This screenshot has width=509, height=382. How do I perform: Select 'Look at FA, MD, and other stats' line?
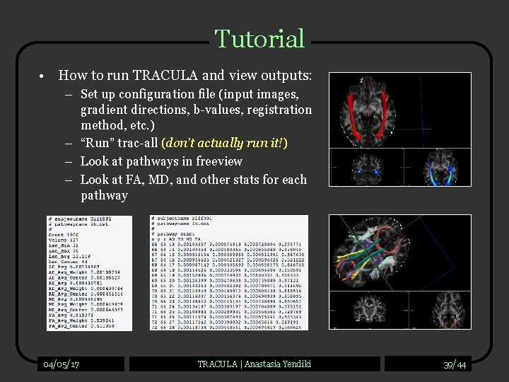pyautogui.click(x=194, y=180)
